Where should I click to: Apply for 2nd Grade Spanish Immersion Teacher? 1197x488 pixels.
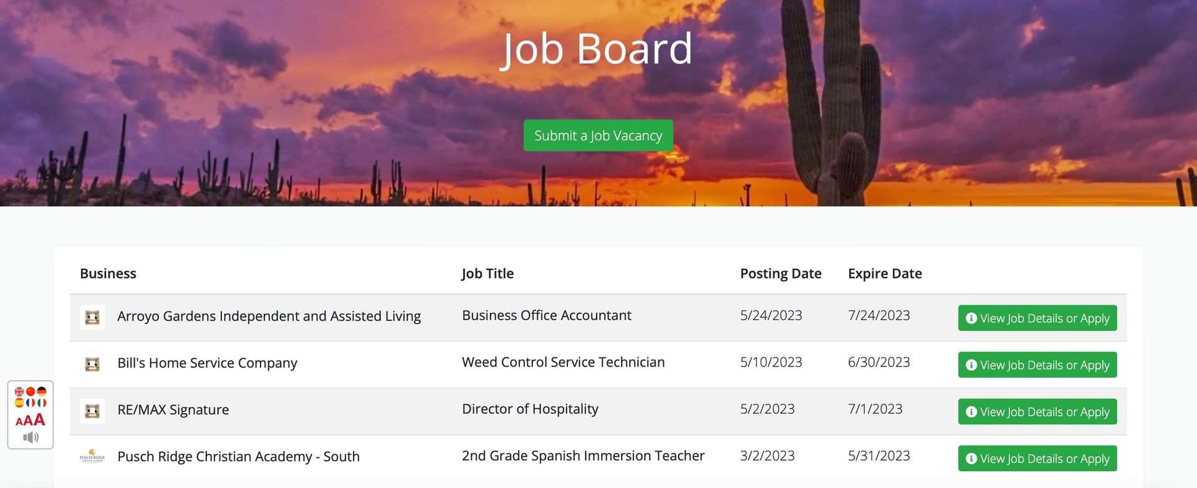click(x=1037, y=458)
